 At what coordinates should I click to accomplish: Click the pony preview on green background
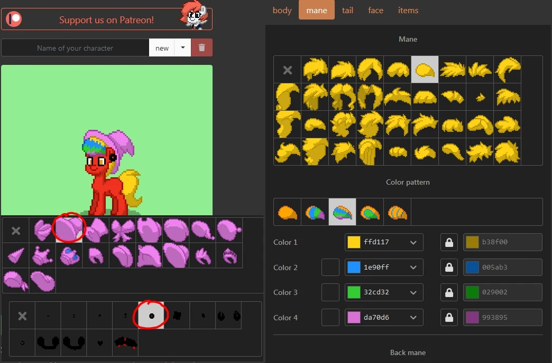pos(107,140)
